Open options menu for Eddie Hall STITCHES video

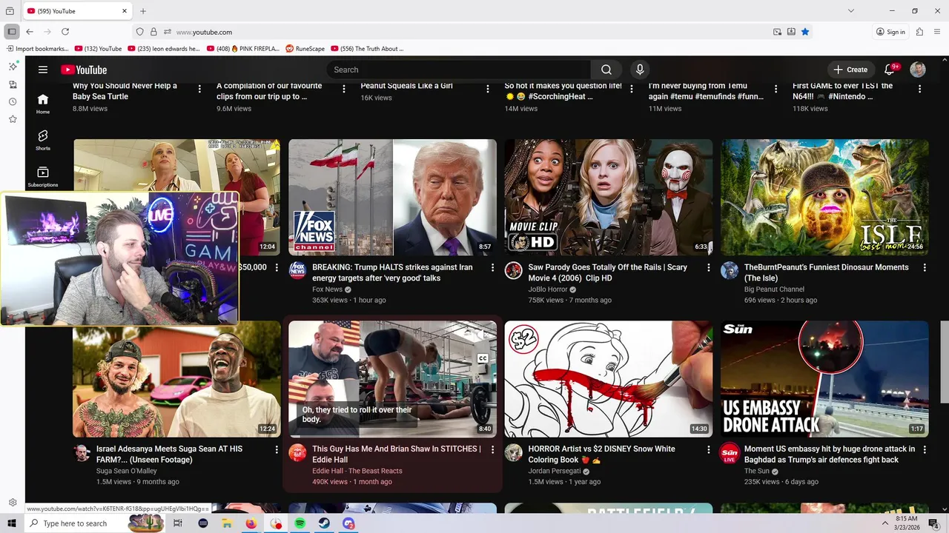(492, 449)
